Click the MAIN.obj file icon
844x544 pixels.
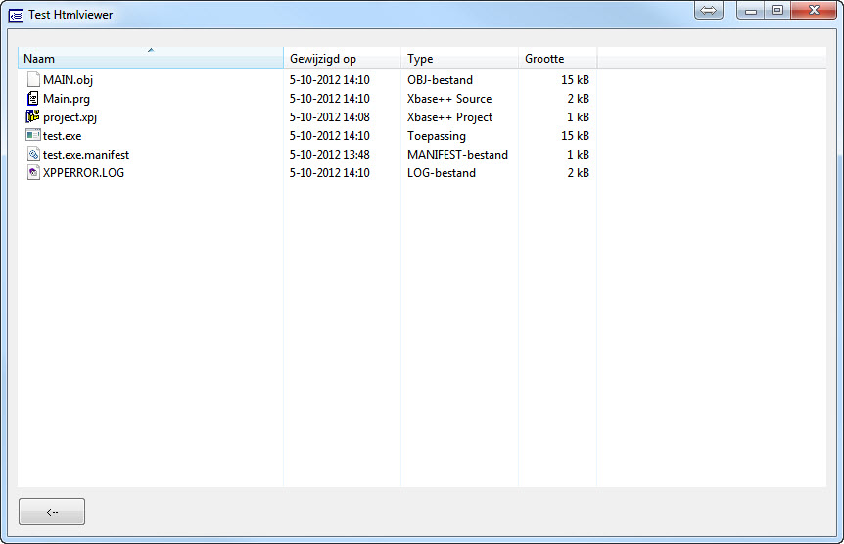click(33, 80)
